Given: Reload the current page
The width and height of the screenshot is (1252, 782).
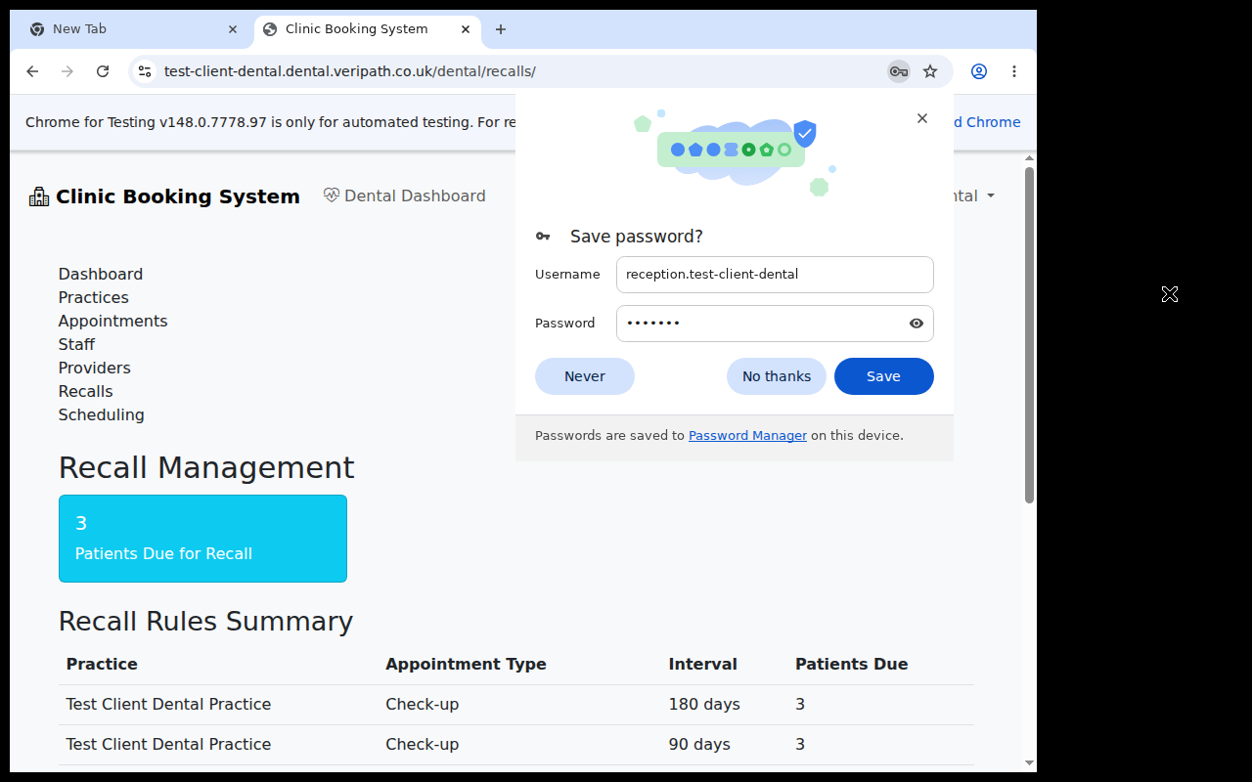Looking at the screenshot, I should pyautogui.click(x=103, y=71).
